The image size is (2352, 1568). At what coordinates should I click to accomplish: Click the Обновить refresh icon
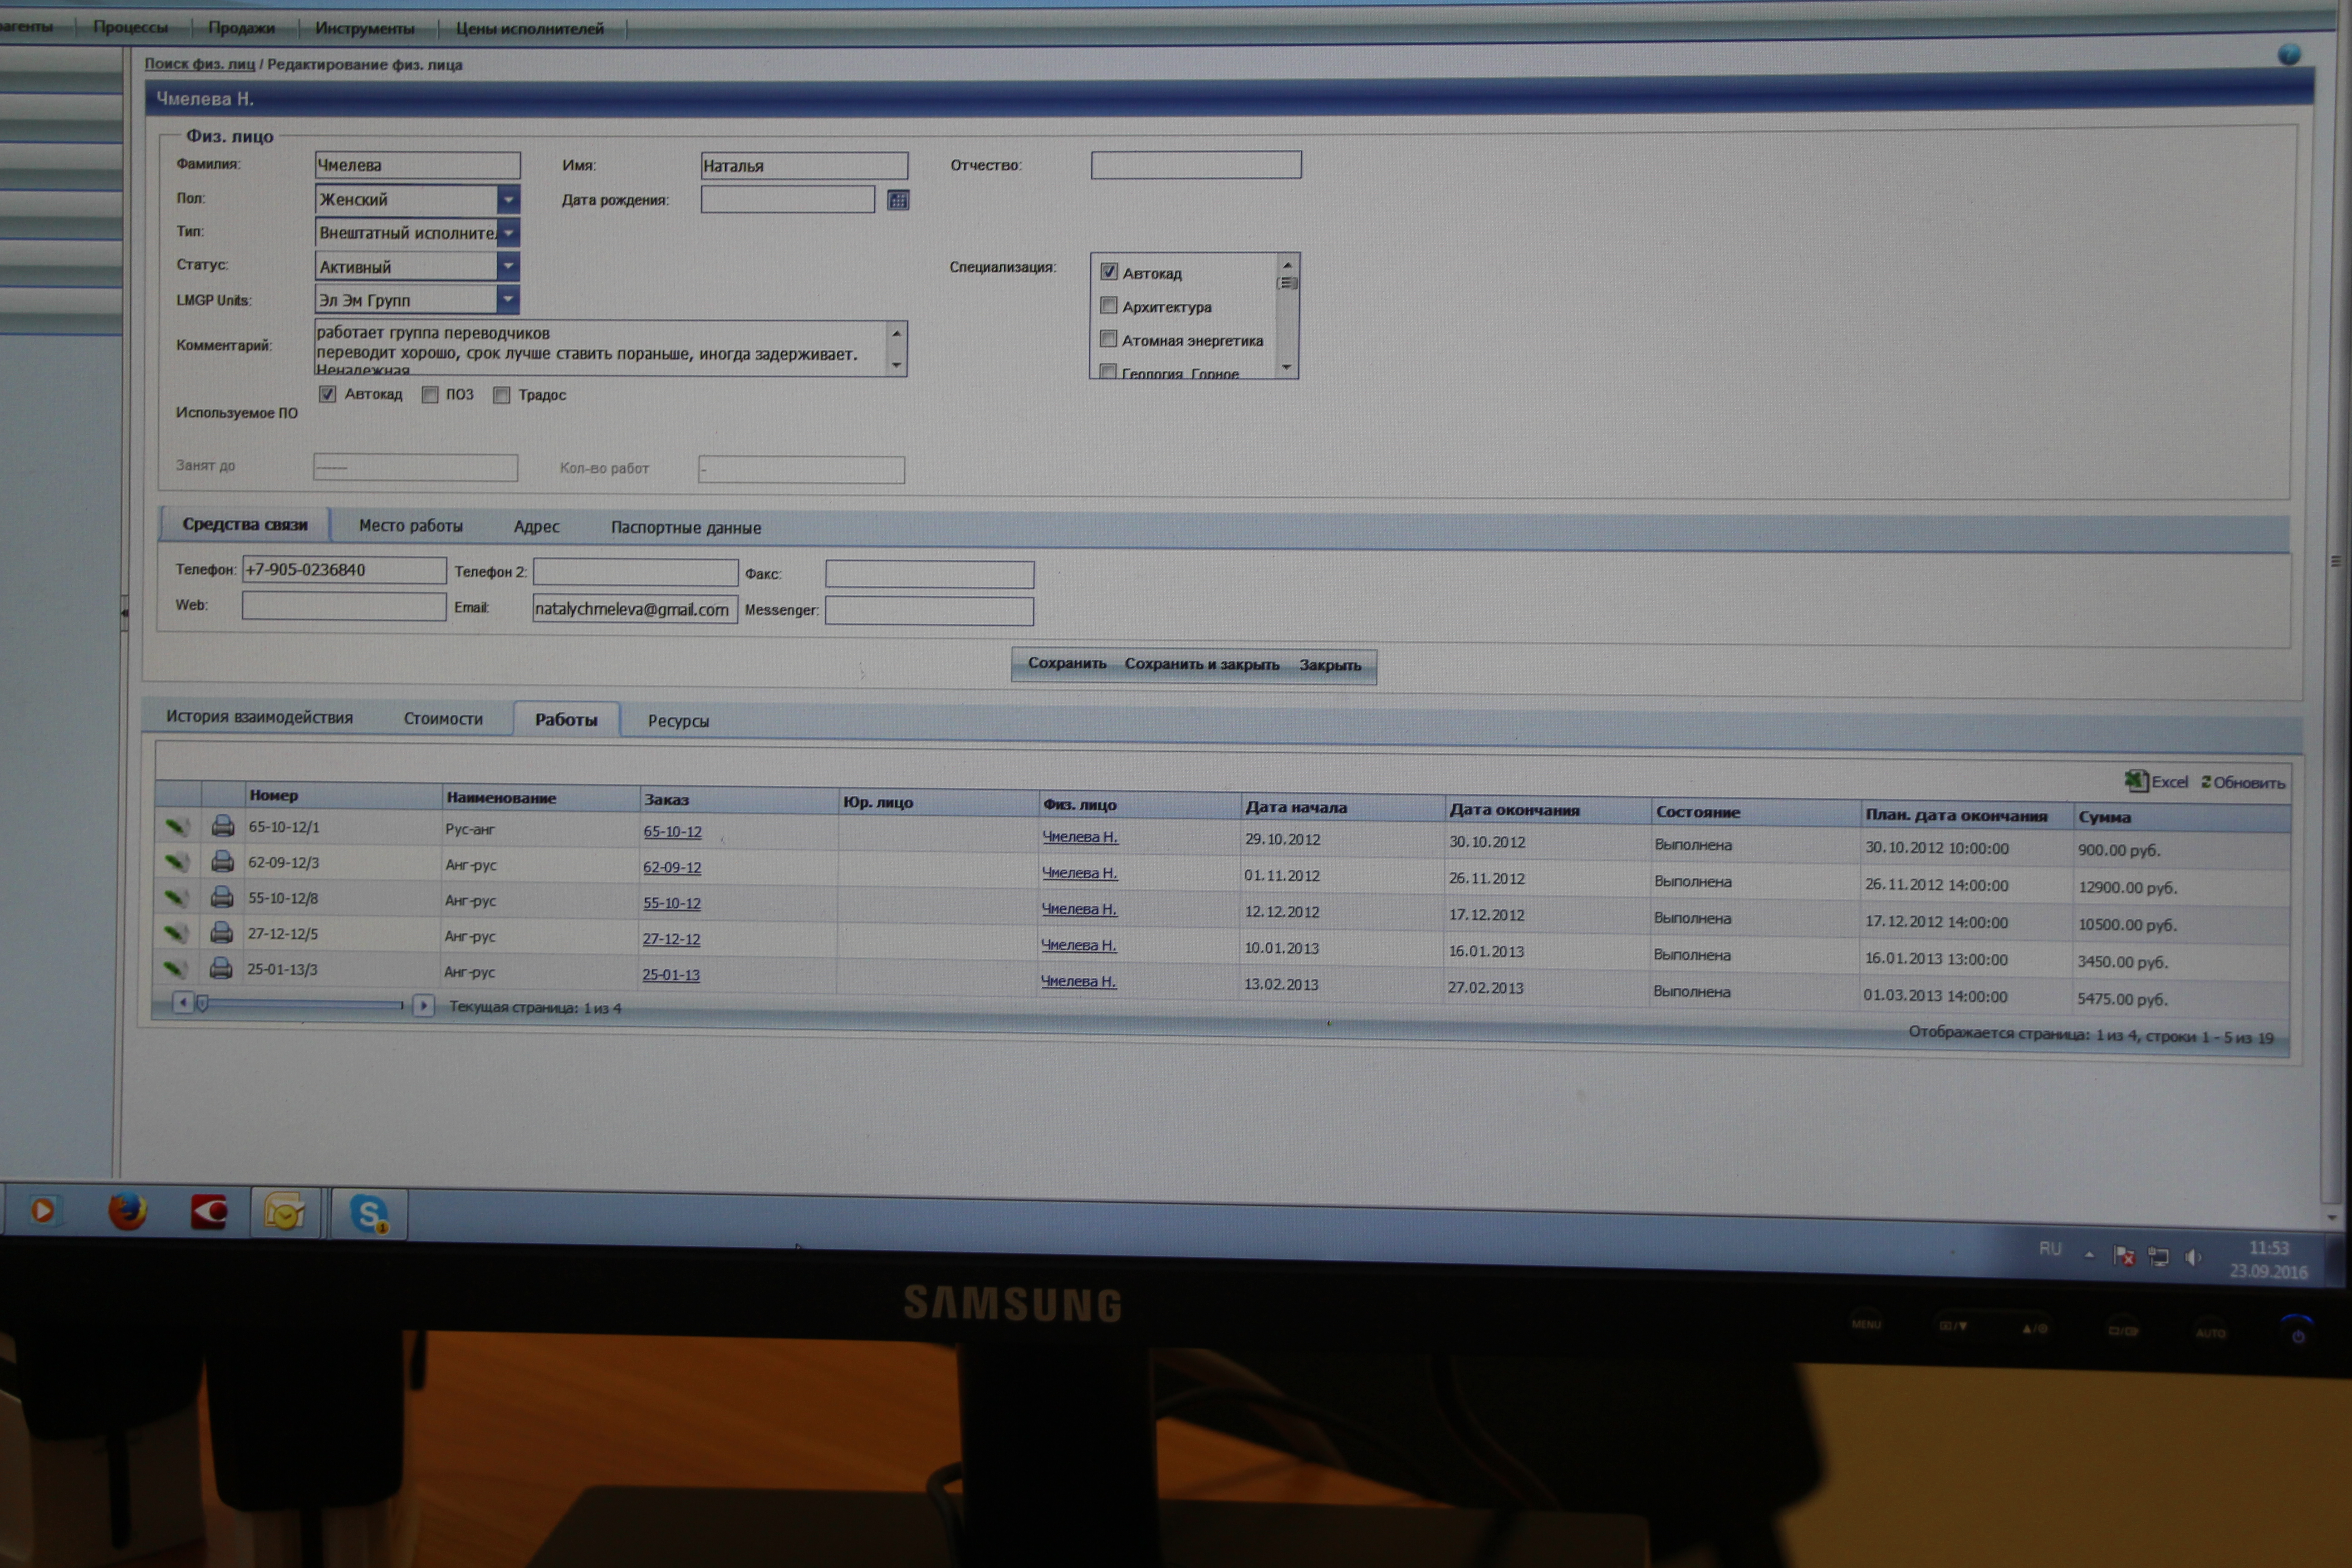[x=2206, y=782]
